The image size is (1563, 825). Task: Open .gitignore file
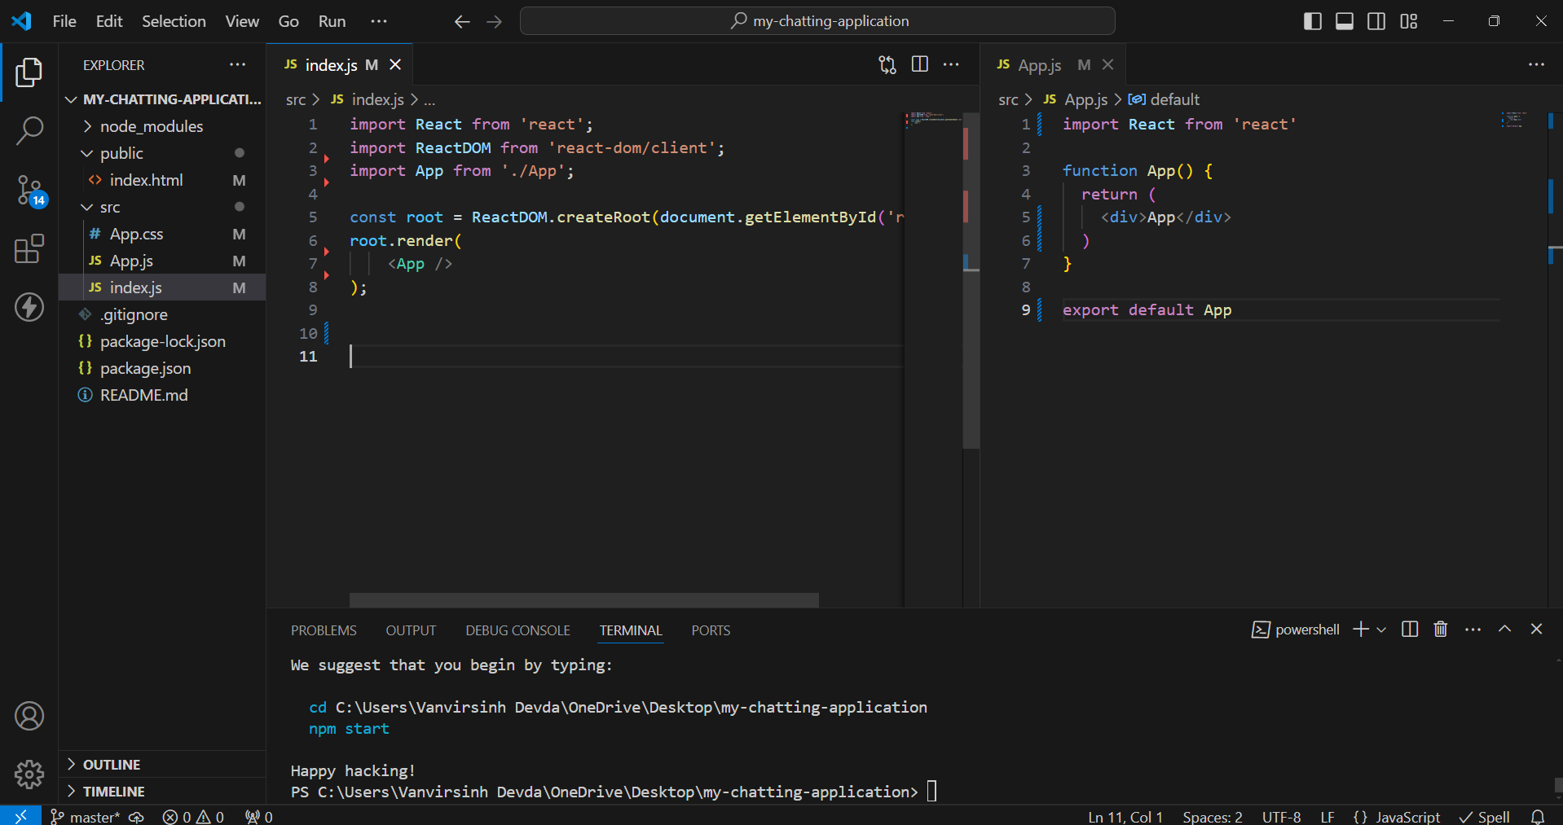(162, 314)
